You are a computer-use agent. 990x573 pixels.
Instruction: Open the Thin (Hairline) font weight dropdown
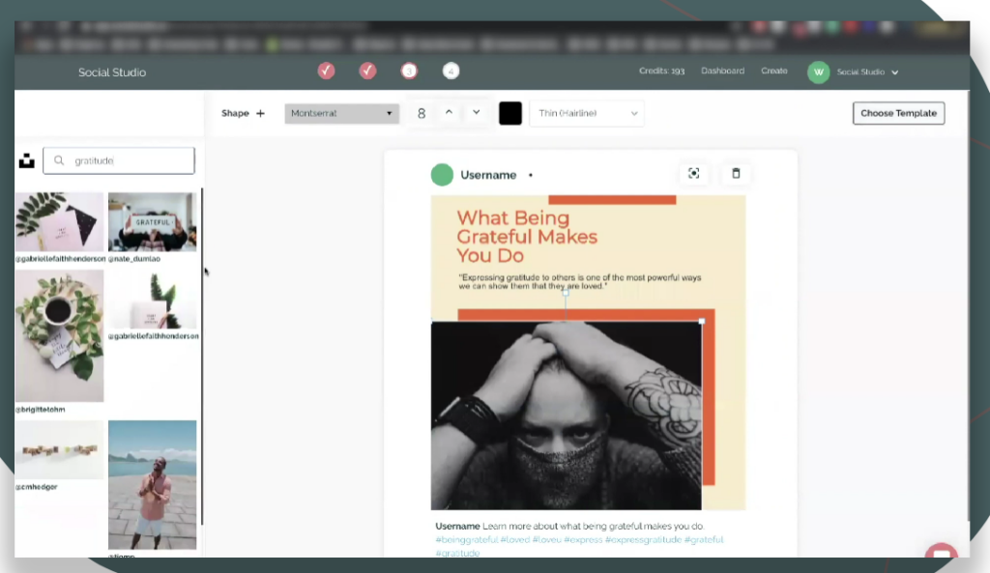[587, 113]
